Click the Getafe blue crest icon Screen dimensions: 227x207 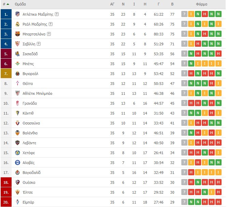pyautogui.click(x=18, y=153)
